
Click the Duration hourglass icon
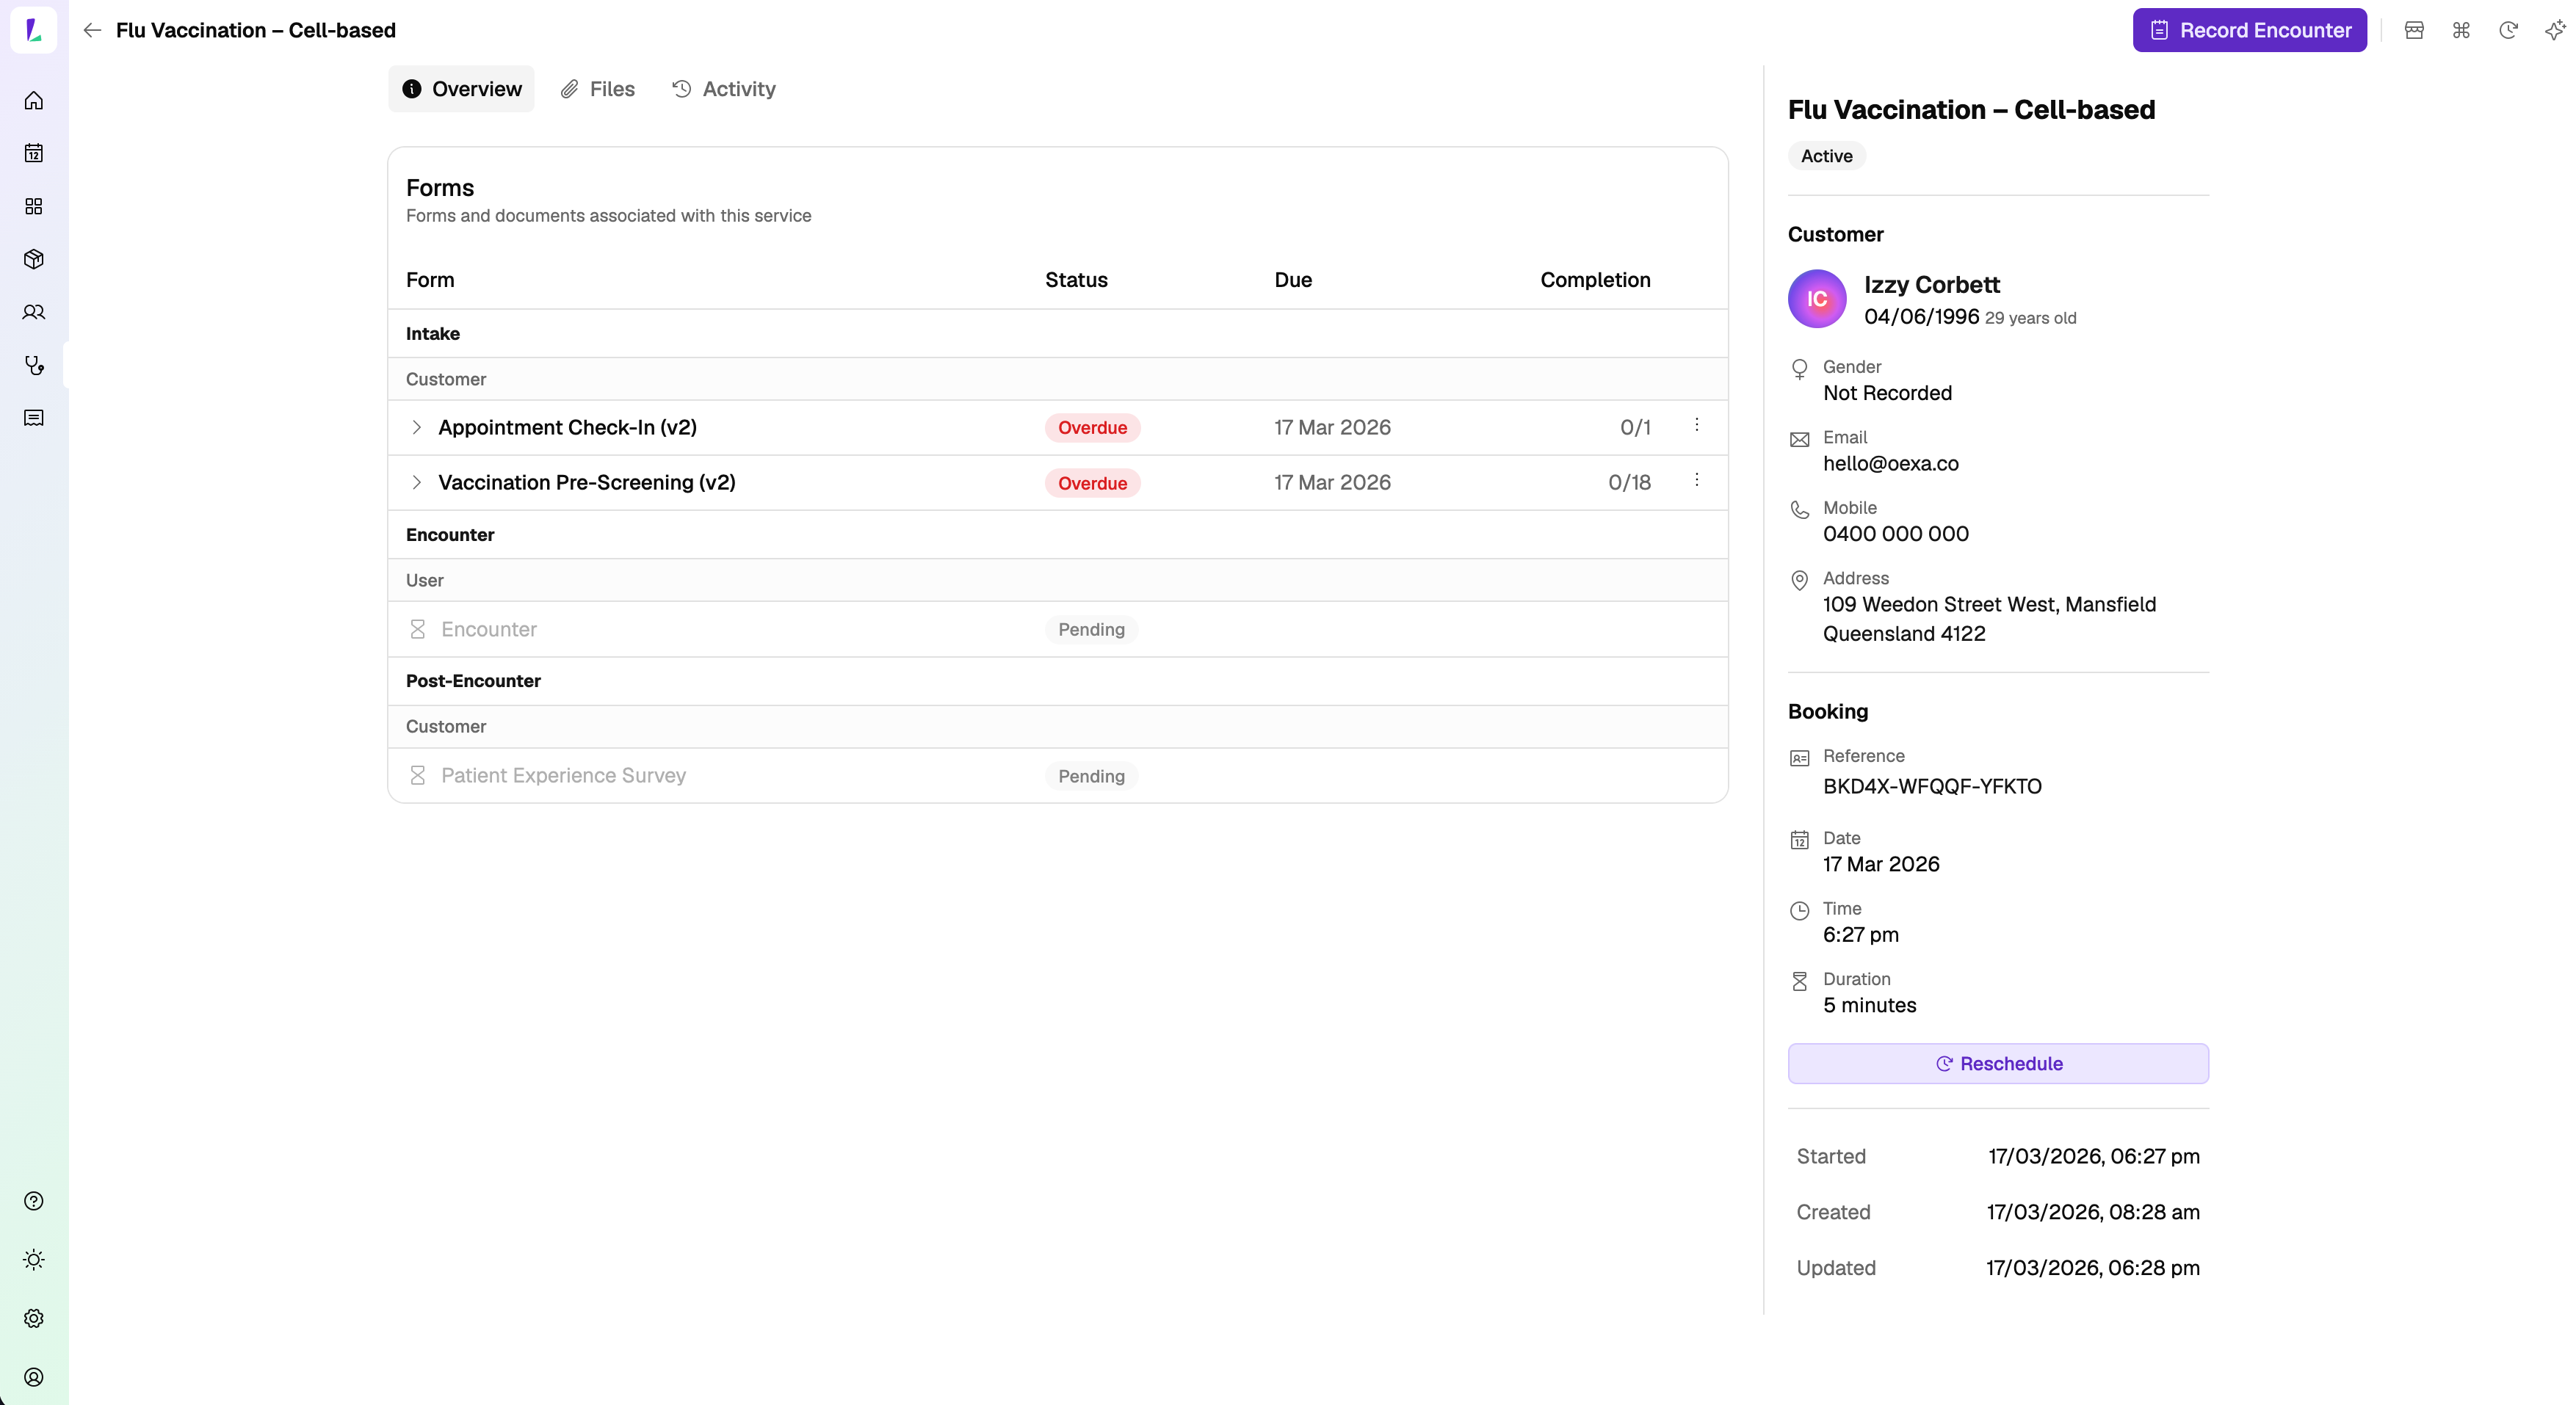coord(1799,982)
